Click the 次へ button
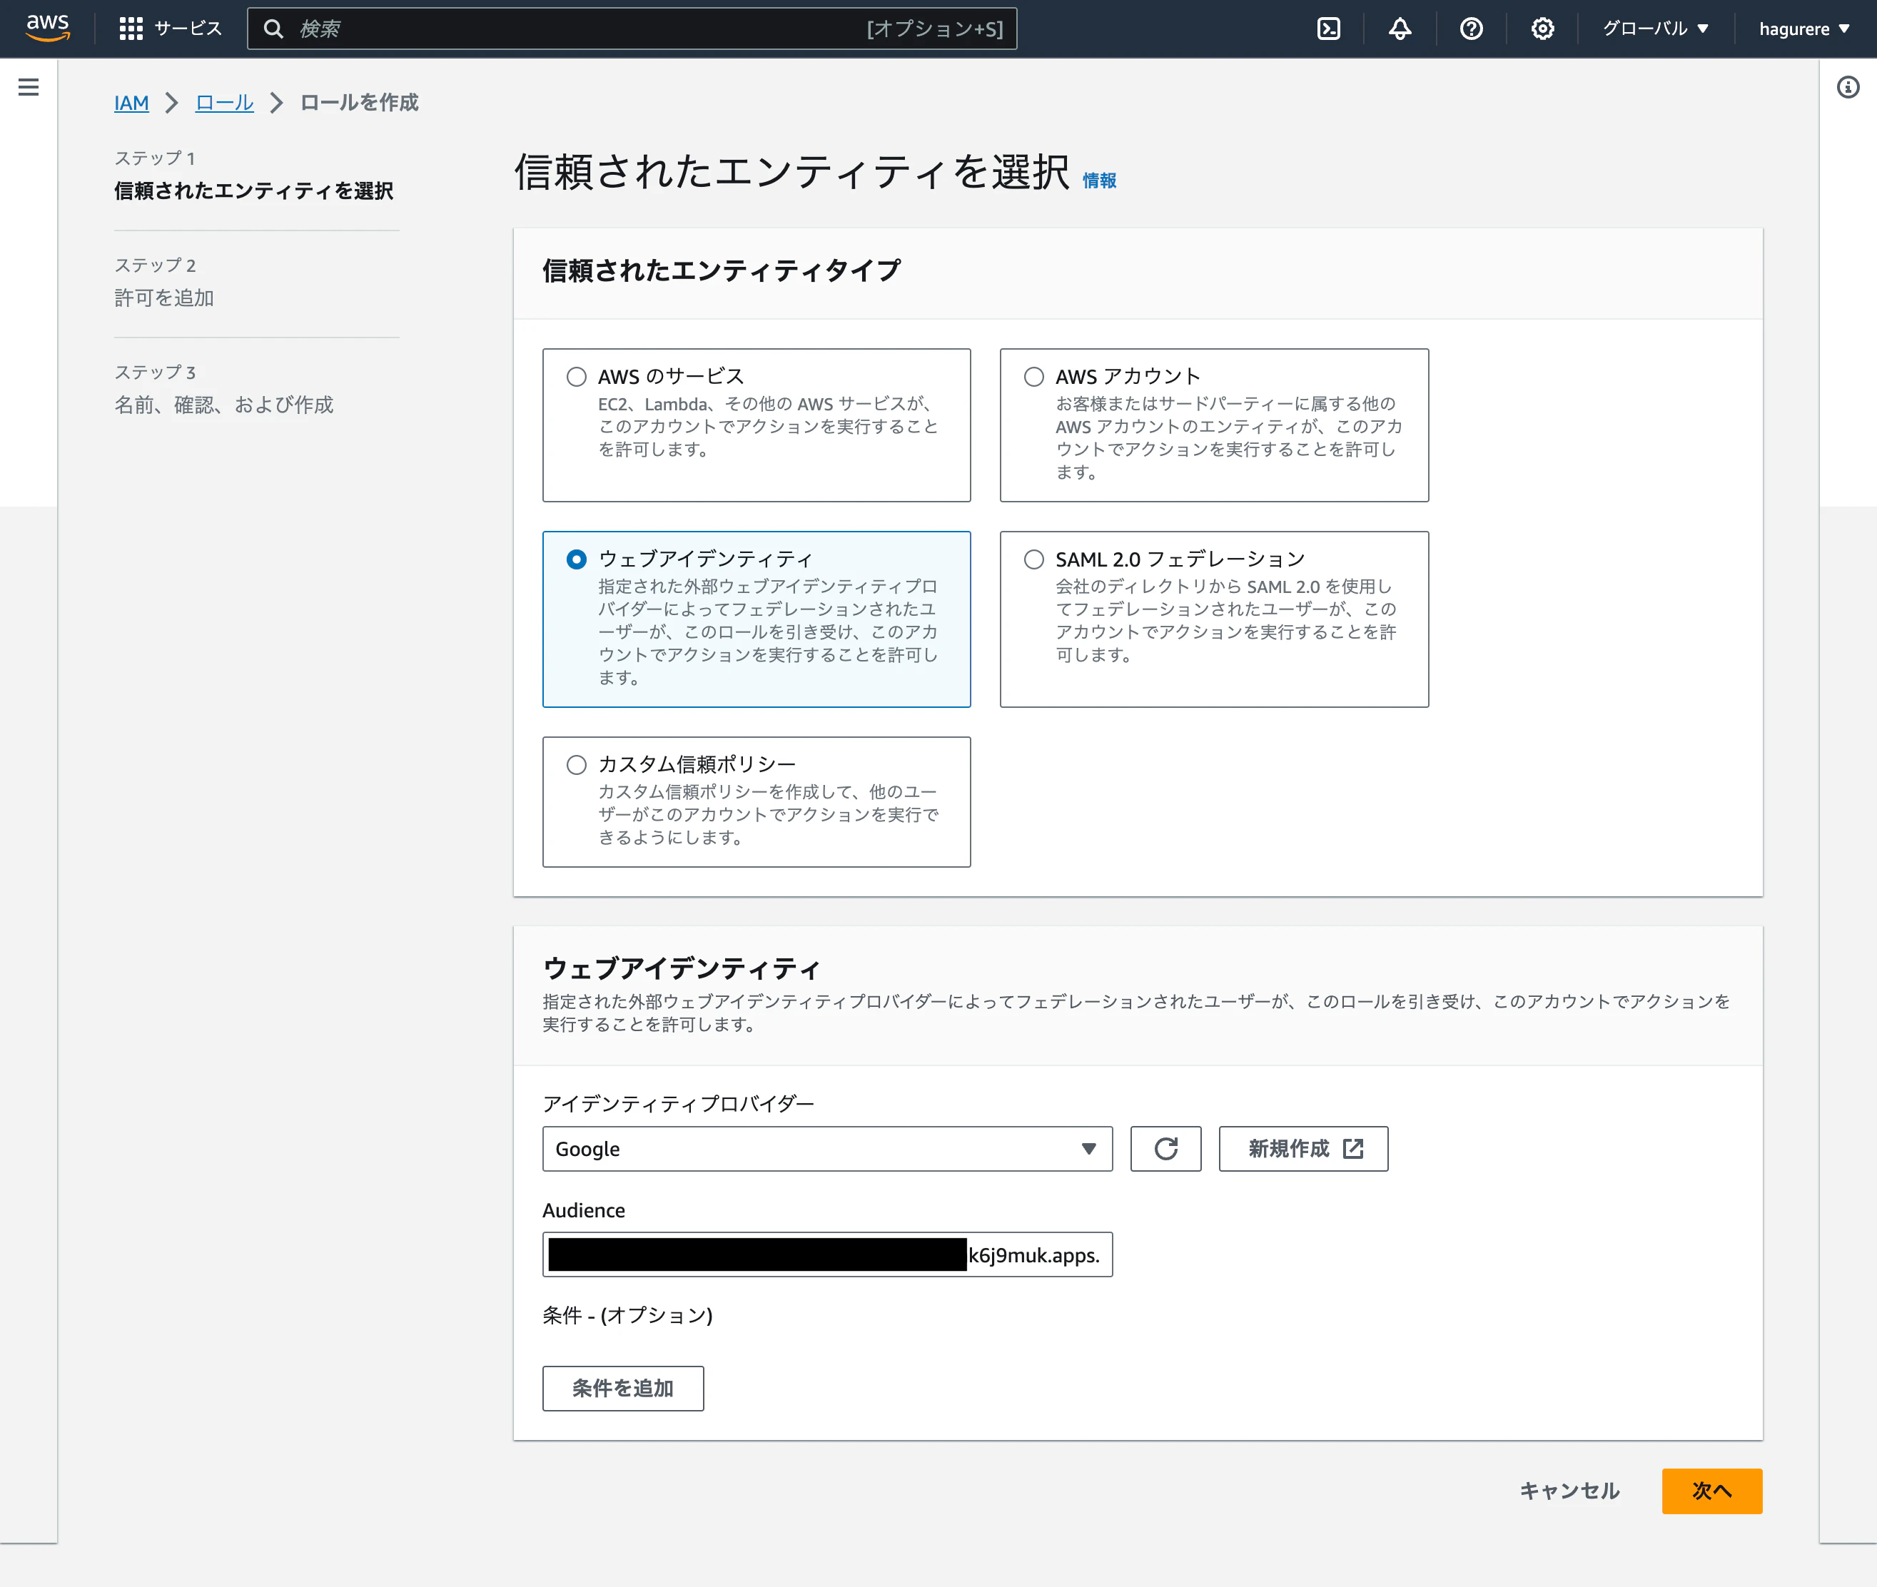Image resolution: width=1877 pixels, height=1587 pixels. 1711,1491
